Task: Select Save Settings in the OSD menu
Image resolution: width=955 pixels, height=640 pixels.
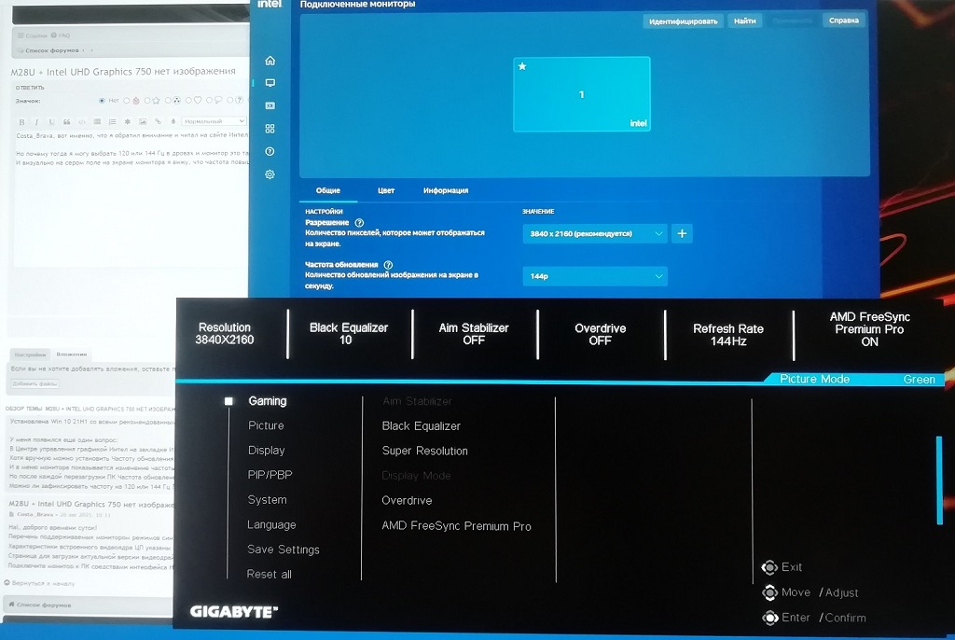Action: pos(284,550)
